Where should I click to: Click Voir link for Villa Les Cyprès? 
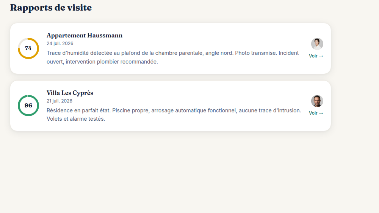click(316, 113)
